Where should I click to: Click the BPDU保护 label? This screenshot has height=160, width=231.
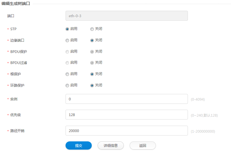click(19, 51)
